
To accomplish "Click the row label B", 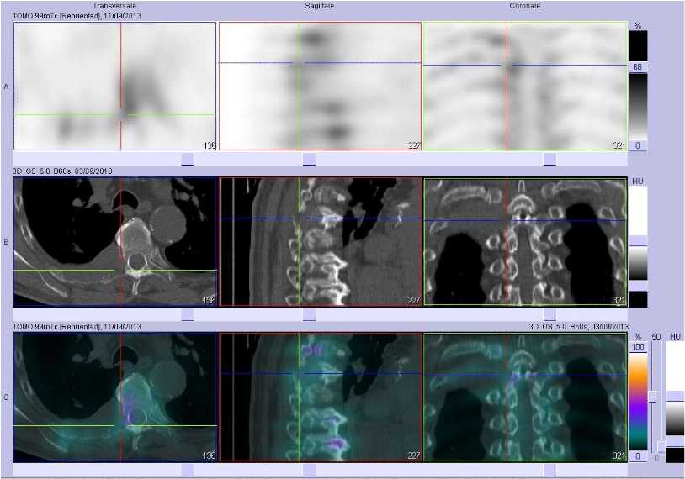I will pos(6,242).
